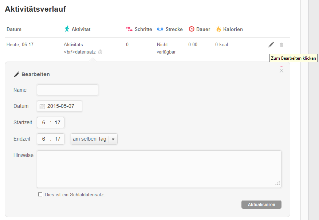
Task: Open the 'am selben Tag' dropdown
Action: 94,139
